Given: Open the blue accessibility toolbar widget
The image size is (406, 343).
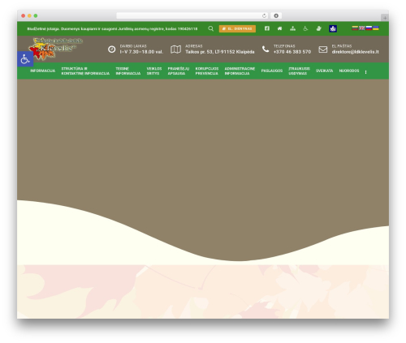Looking at the screenshot, I should [x=25, y=59].
